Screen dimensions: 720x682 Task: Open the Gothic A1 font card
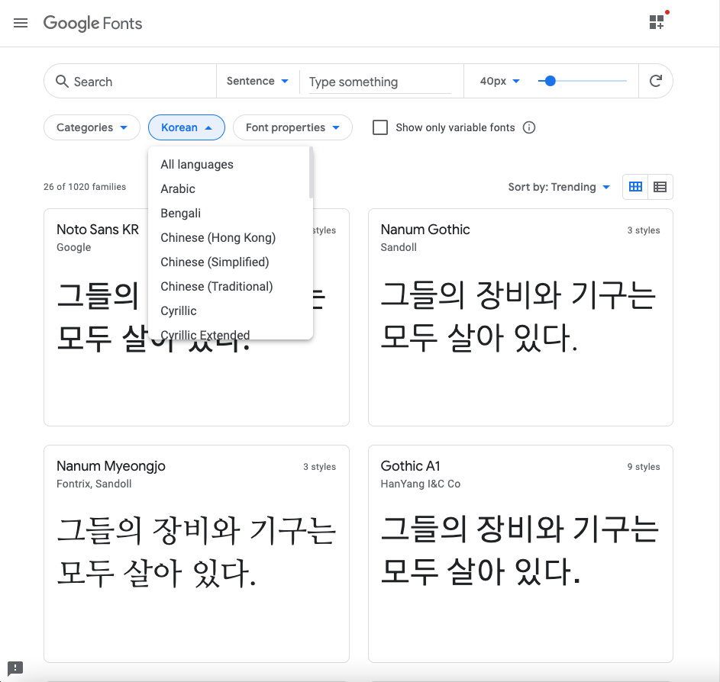pyautogui.click(x=521, y=554)
